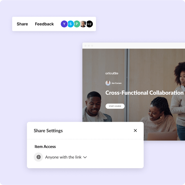Viewport: 185px width, 185px height.
Task: Close the Share Settings dialog
Action: click(135, 130)
